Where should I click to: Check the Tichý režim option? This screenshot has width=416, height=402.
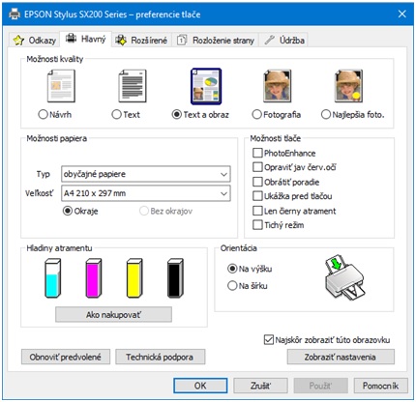[x=257, y=225]
